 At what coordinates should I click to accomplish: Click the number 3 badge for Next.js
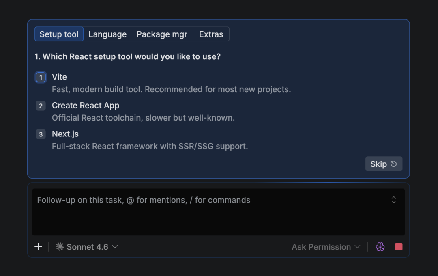[41, 134]
